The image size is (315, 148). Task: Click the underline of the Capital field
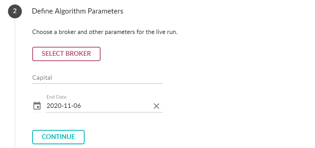click(x=97, y=83)
